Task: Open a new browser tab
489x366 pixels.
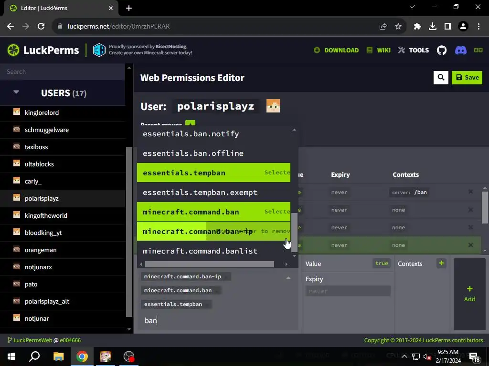Action: tap(129, 8)
